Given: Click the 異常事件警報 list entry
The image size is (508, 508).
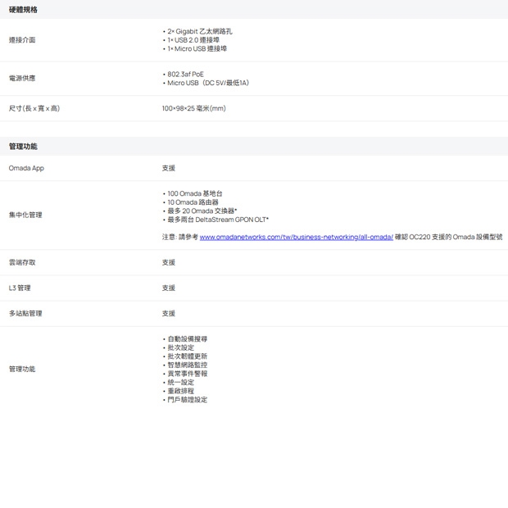Looking at the screenshot, I should pyautogui.click(x=188, y=374).
